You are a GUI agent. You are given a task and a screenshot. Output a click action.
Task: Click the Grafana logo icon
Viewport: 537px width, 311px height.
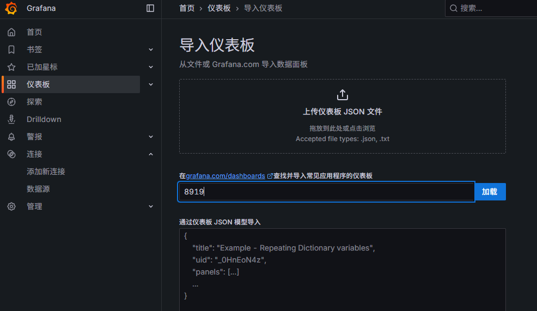tap(11, 8)
